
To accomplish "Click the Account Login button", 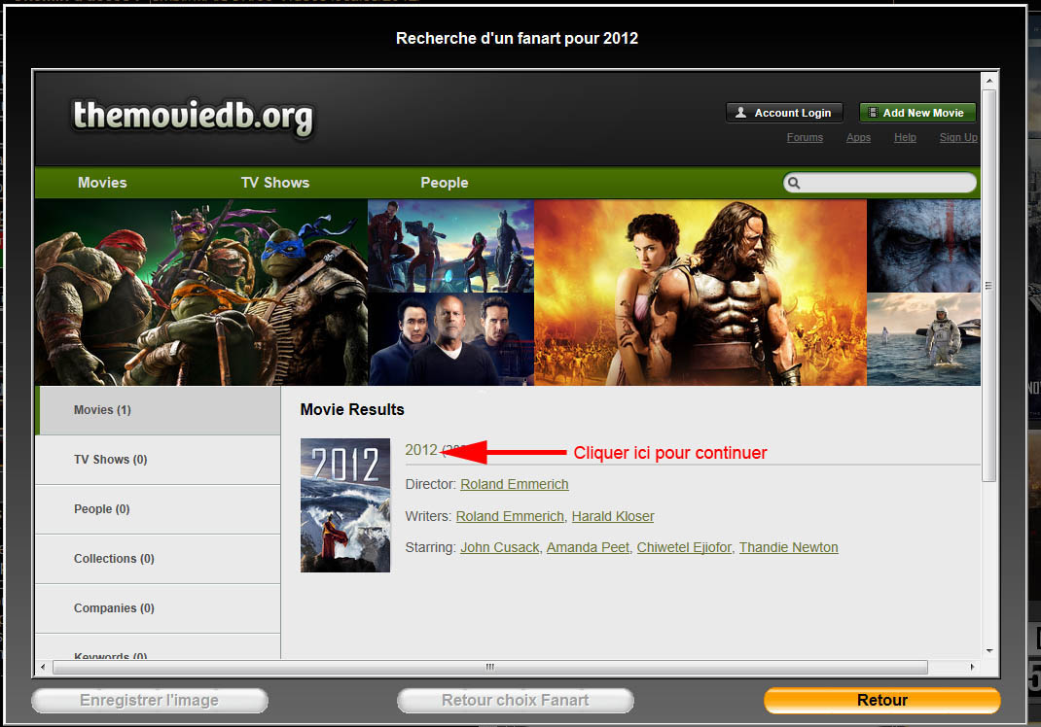I will pos(784,113).
